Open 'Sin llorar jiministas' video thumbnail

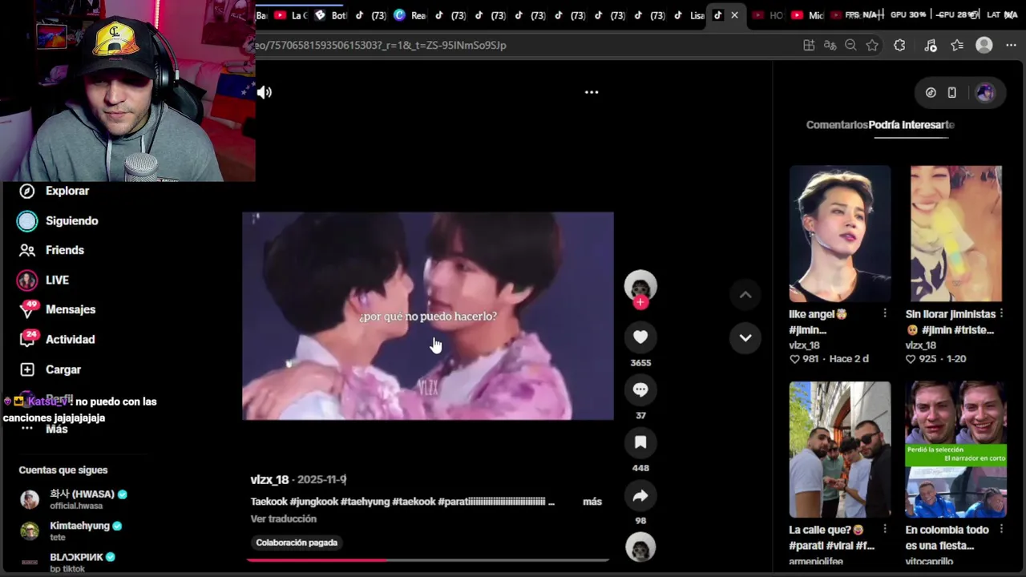click(x=956, y=233)
